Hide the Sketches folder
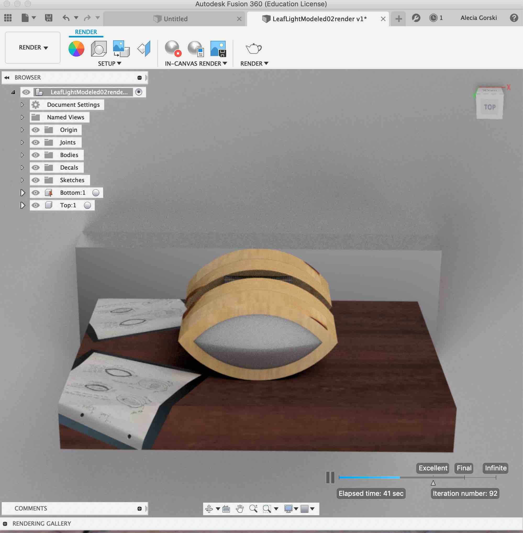Screen dimensions: 523x533 point(35,180)
